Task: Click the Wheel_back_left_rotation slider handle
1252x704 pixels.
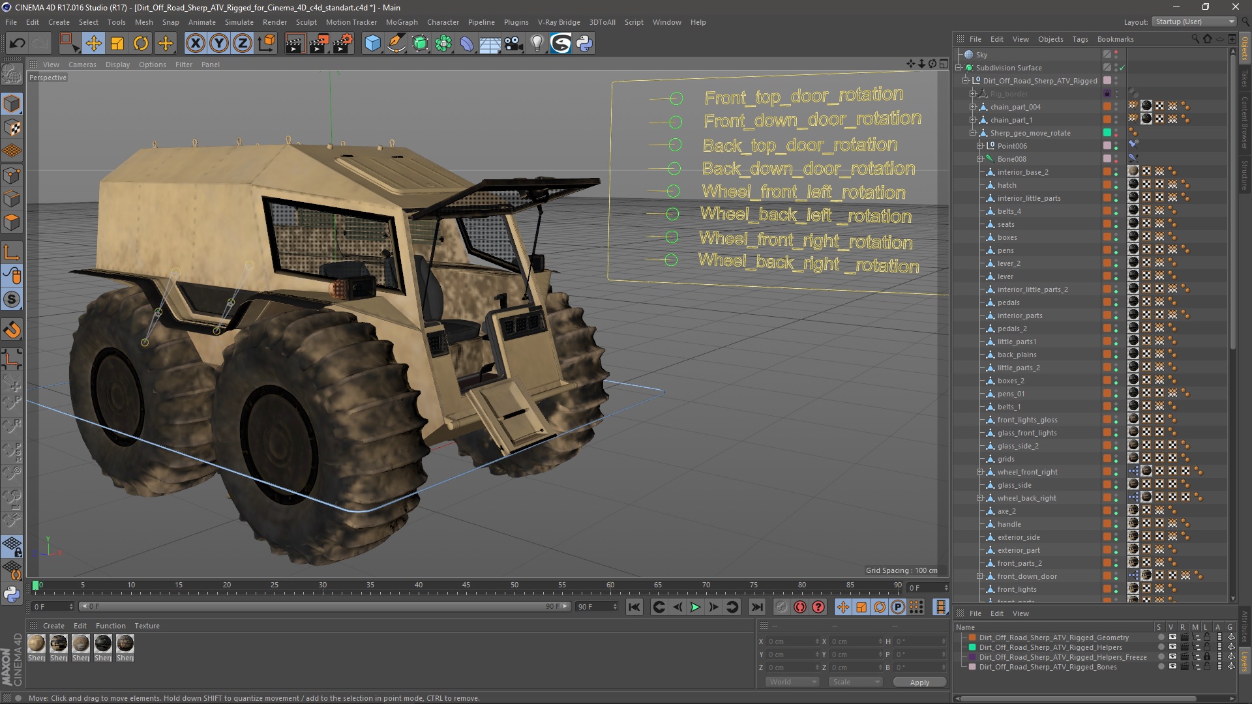Action: (672, 214)
